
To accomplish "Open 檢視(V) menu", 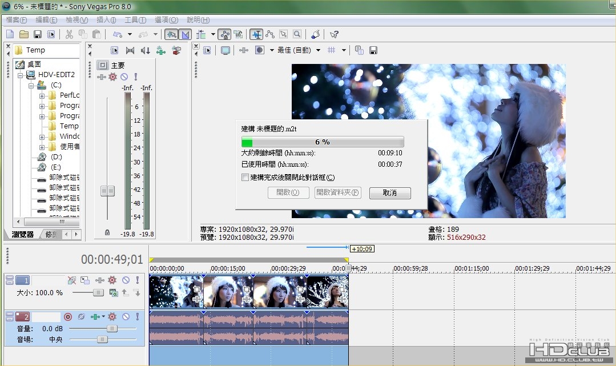I will coord(77,19).
